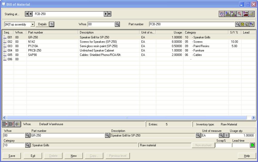Open the cost rollup ($ hierarchy) icon
This screenshot has width=258, height=162.
tap(228, 14)
